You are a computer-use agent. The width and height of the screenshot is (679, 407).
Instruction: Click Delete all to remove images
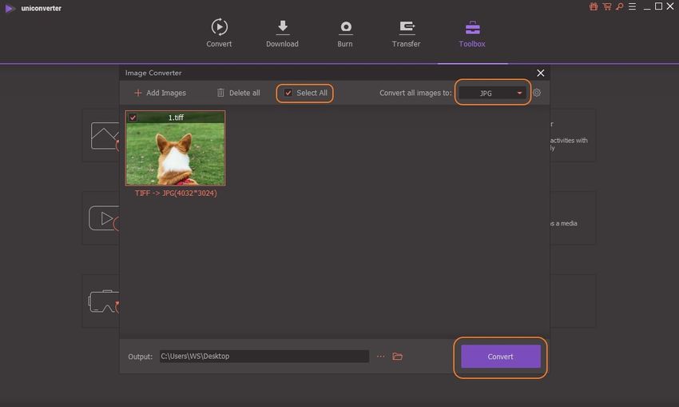[x=238, y=93]
